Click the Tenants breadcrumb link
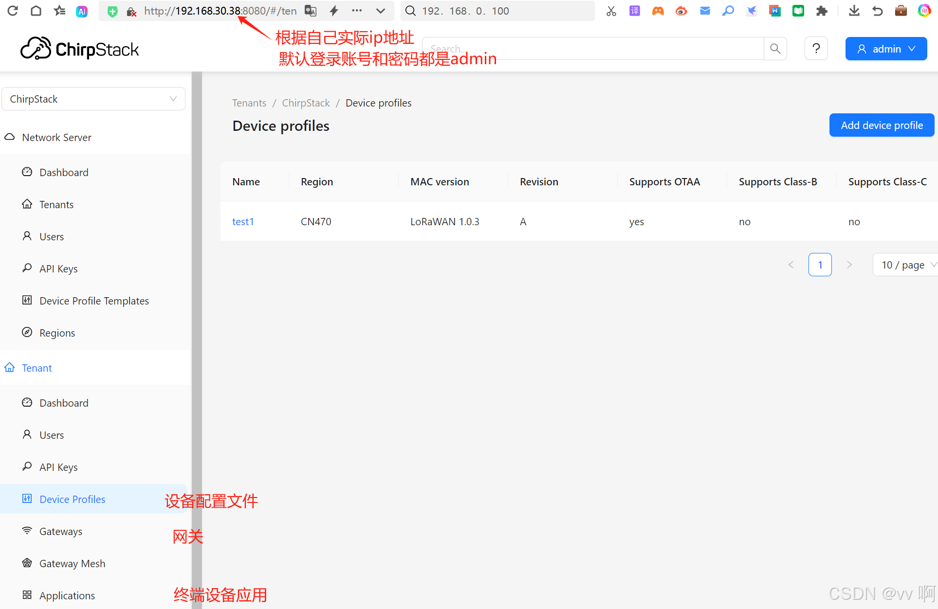Image resolution: width=938 pixels, height=609 pixels. 249,103
